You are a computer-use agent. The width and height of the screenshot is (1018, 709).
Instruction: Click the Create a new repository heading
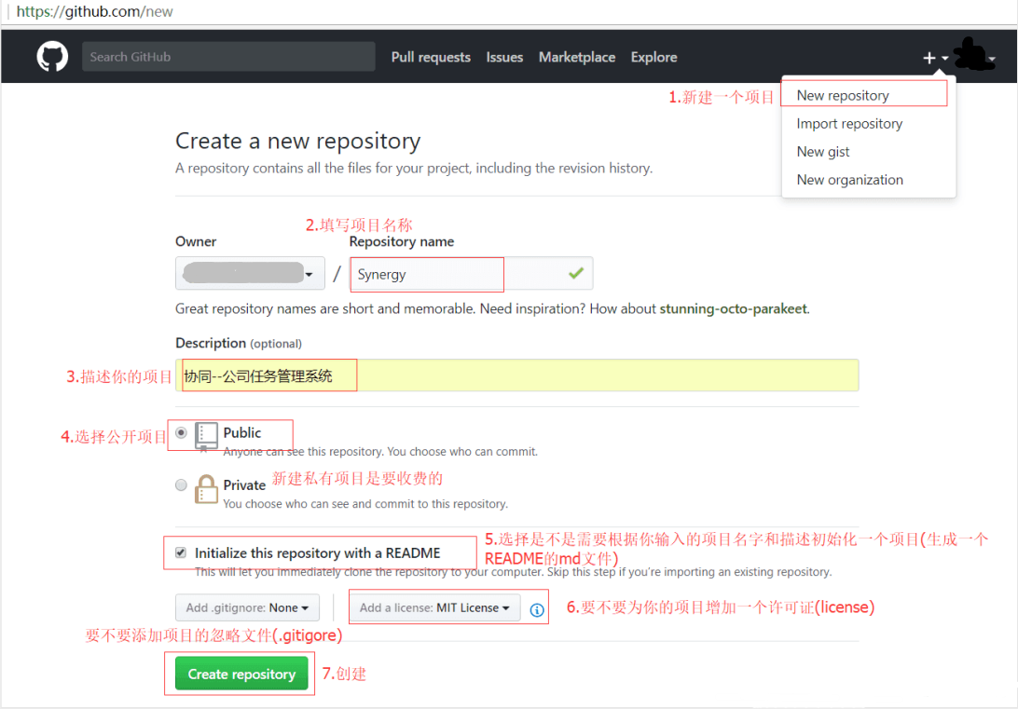coord(298,141)
